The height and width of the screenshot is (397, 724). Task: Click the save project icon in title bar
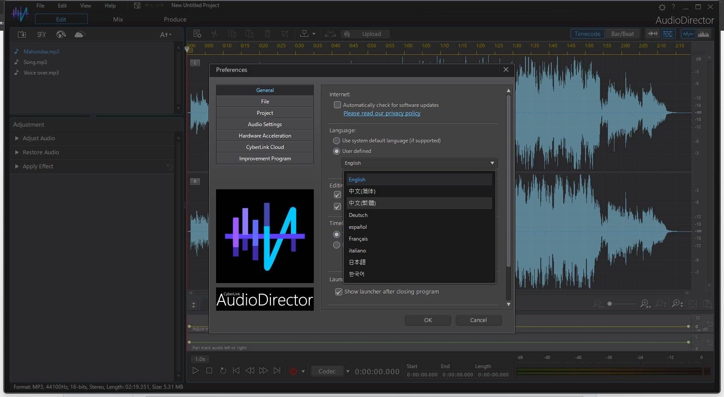[137, 5]
